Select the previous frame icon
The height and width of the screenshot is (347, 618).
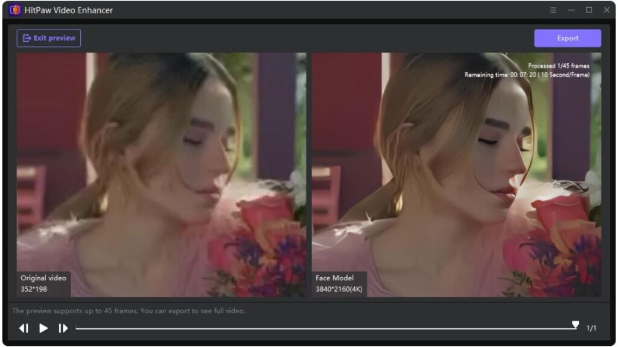pyautogui.click(x=24, y=328)
